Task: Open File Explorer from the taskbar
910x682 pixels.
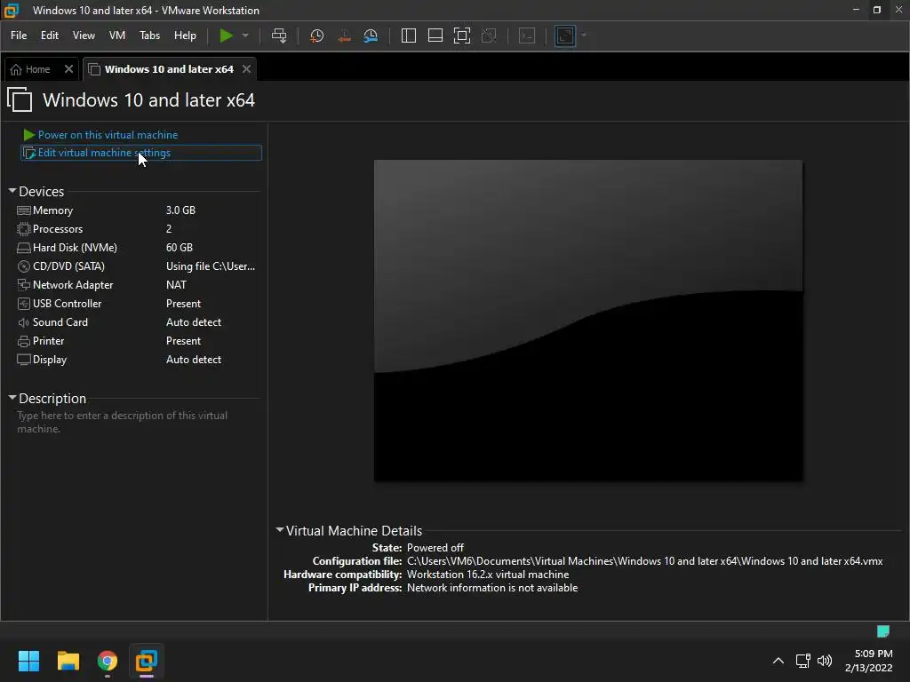Action: pos(68,661)
